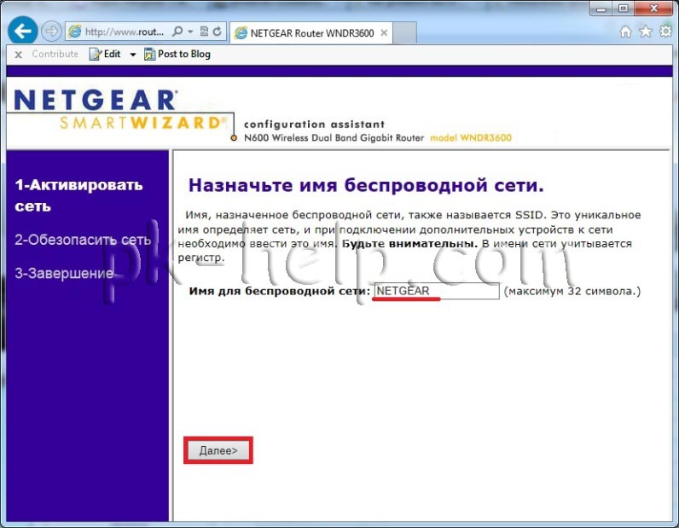Select step 2-Обезопасить сеть

(83, 240)
